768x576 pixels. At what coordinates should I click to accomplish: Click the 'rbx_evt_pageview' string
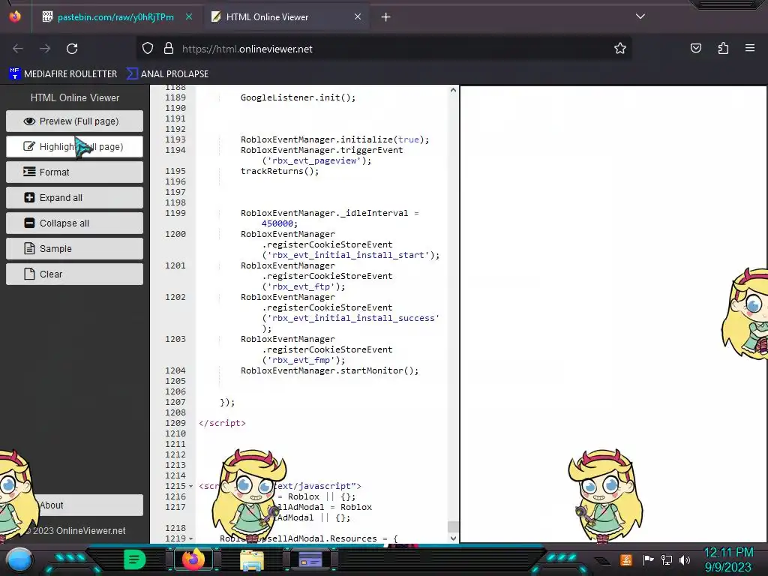[x=314, y=160]
